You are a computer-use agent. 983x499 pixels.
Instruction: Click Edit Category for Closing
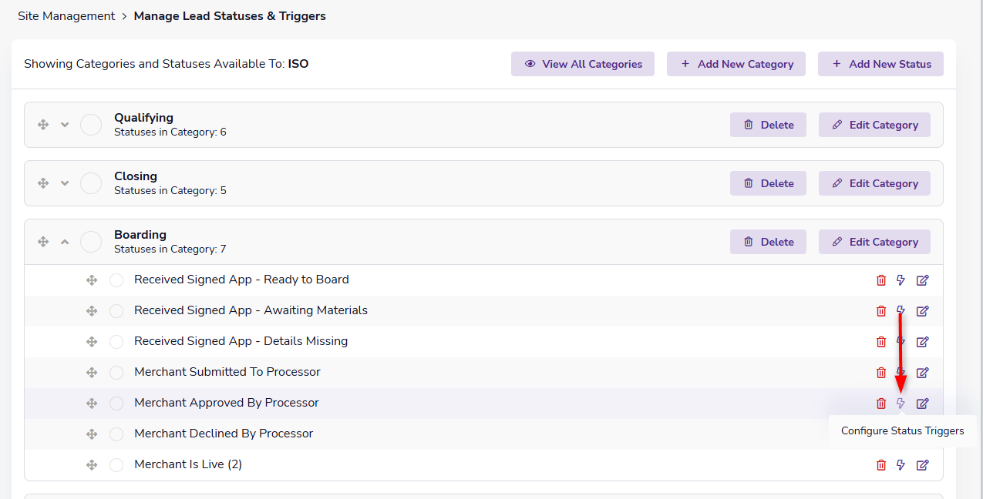tap(874, 183)
